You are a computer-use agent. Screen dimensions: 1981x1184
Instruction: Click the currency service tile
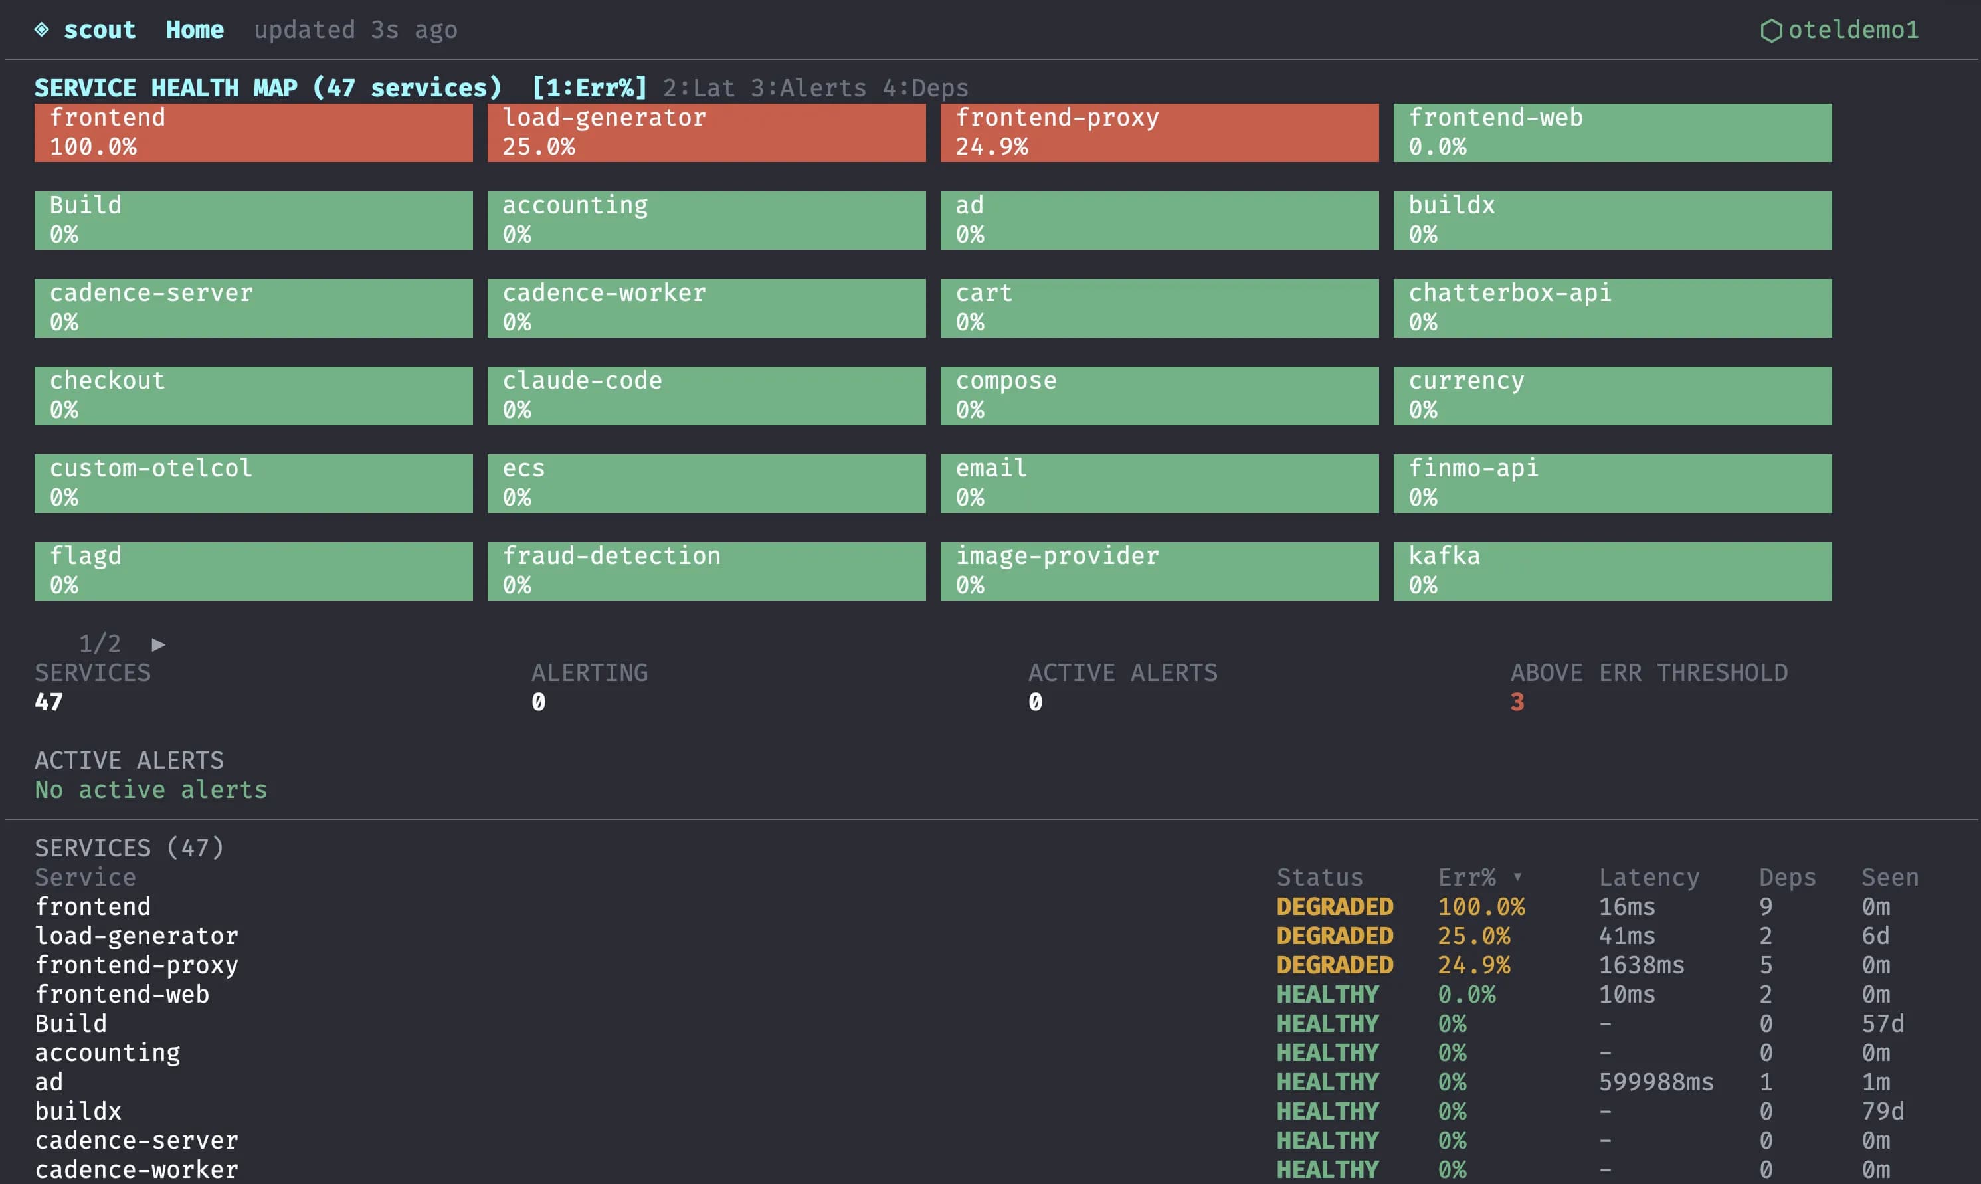(x=1612, y=395)
